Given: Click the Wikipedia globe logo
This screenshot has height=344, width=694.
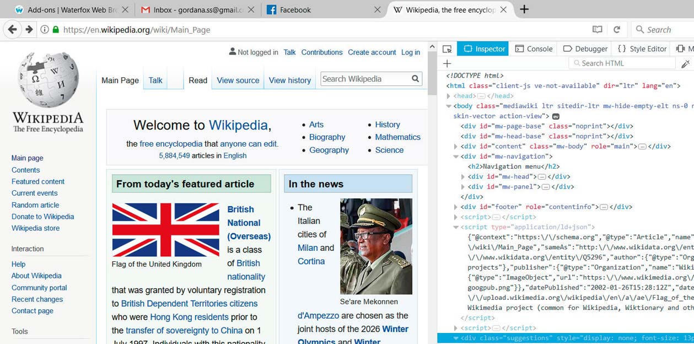Looking at the screenshot, I should (49, 80).
